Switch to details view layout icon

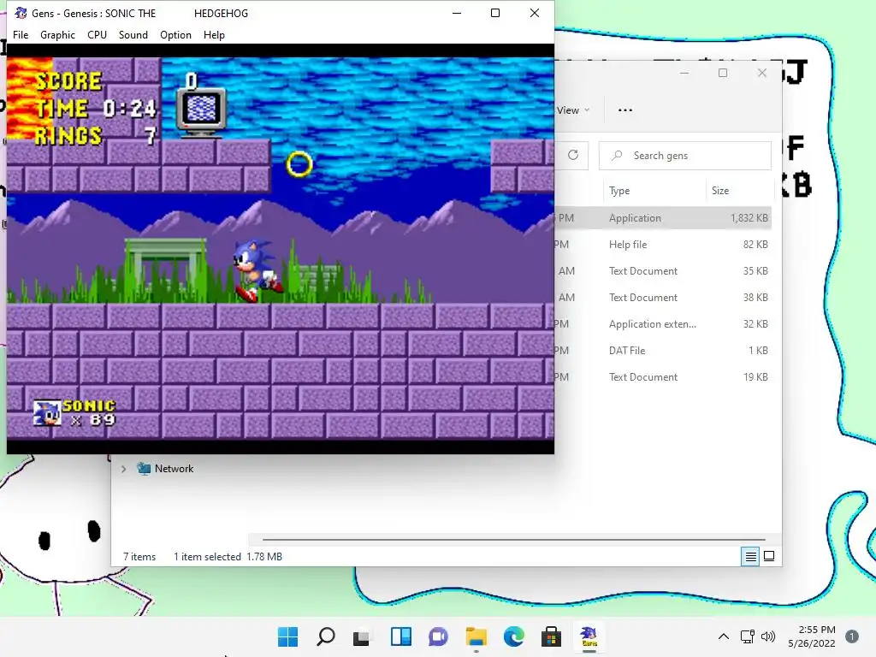(750, 556)
